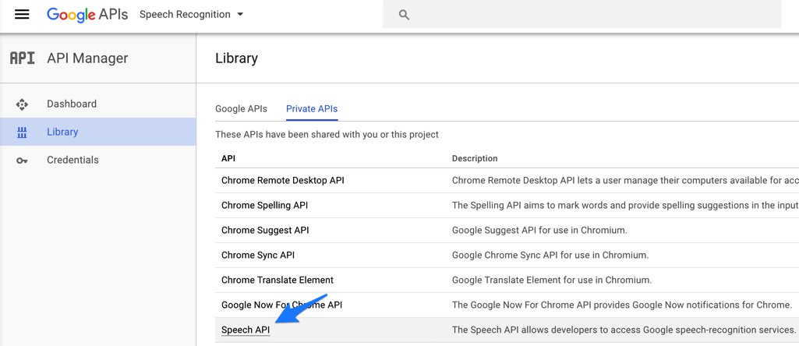Click 'These APIs have been shared' text
The image size is (799, 346).
click(x=327, y=135)
